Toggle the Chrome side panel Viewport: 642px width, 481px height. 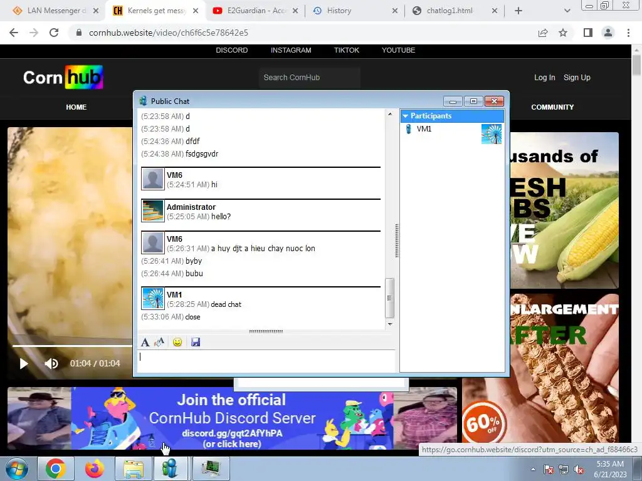(588, 33)
